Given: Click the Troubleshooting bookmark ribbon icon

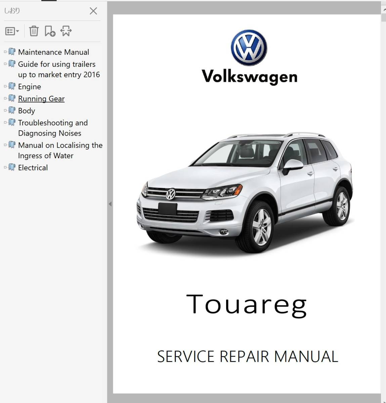Looking at the screenshot, I should click(12, 122).
